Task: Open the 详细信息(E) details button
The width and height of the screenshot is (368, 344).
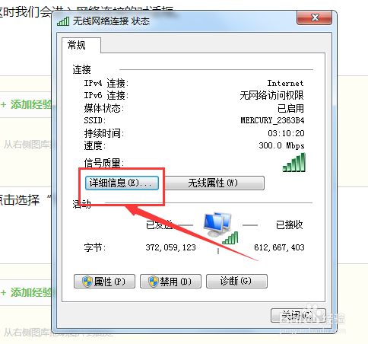Action: [x=122, y=183]
